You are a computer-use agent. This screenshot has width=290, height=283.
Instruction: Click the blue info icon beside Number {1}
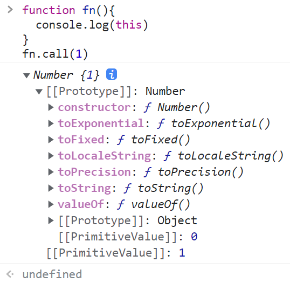click(x=112, y=74)
